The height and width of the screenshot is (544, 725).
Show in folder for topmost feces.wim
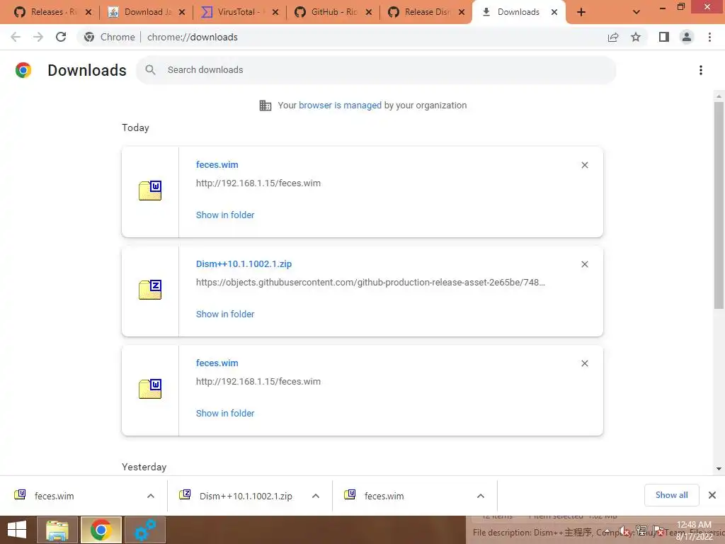[225, 215]
